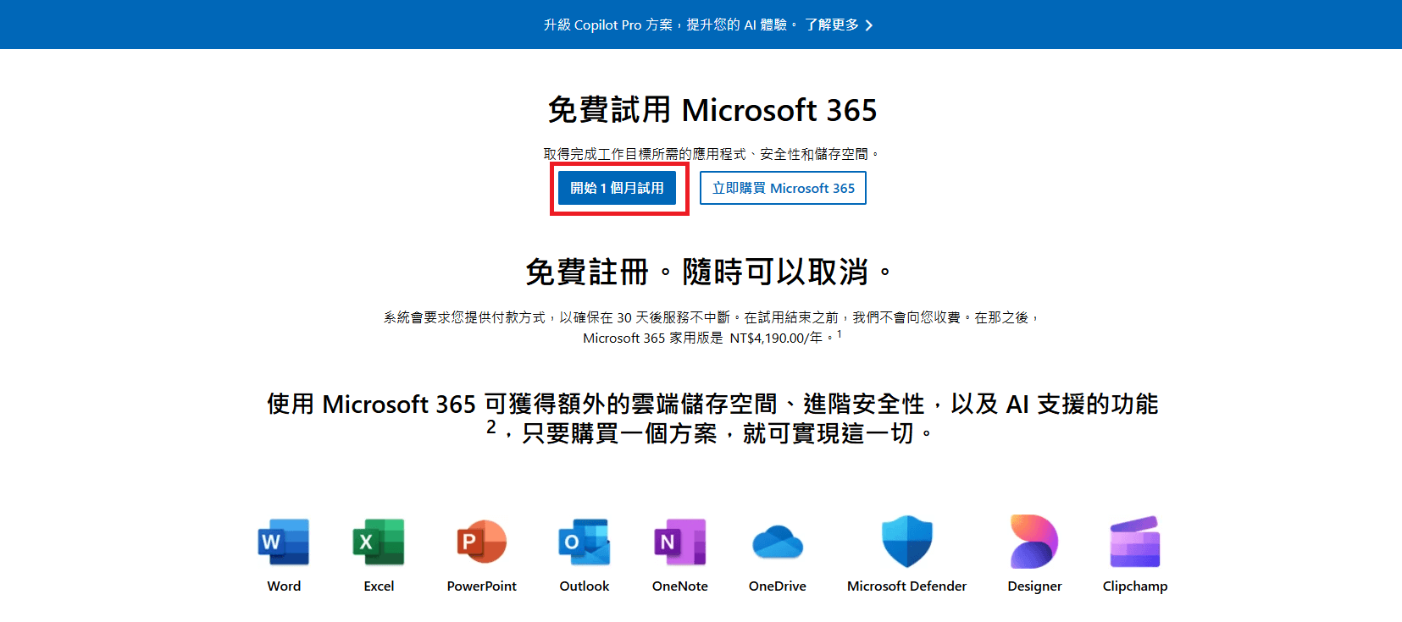Click the Outlook app icon
This screenshot has width=1402, height=622.
(585, 542)
